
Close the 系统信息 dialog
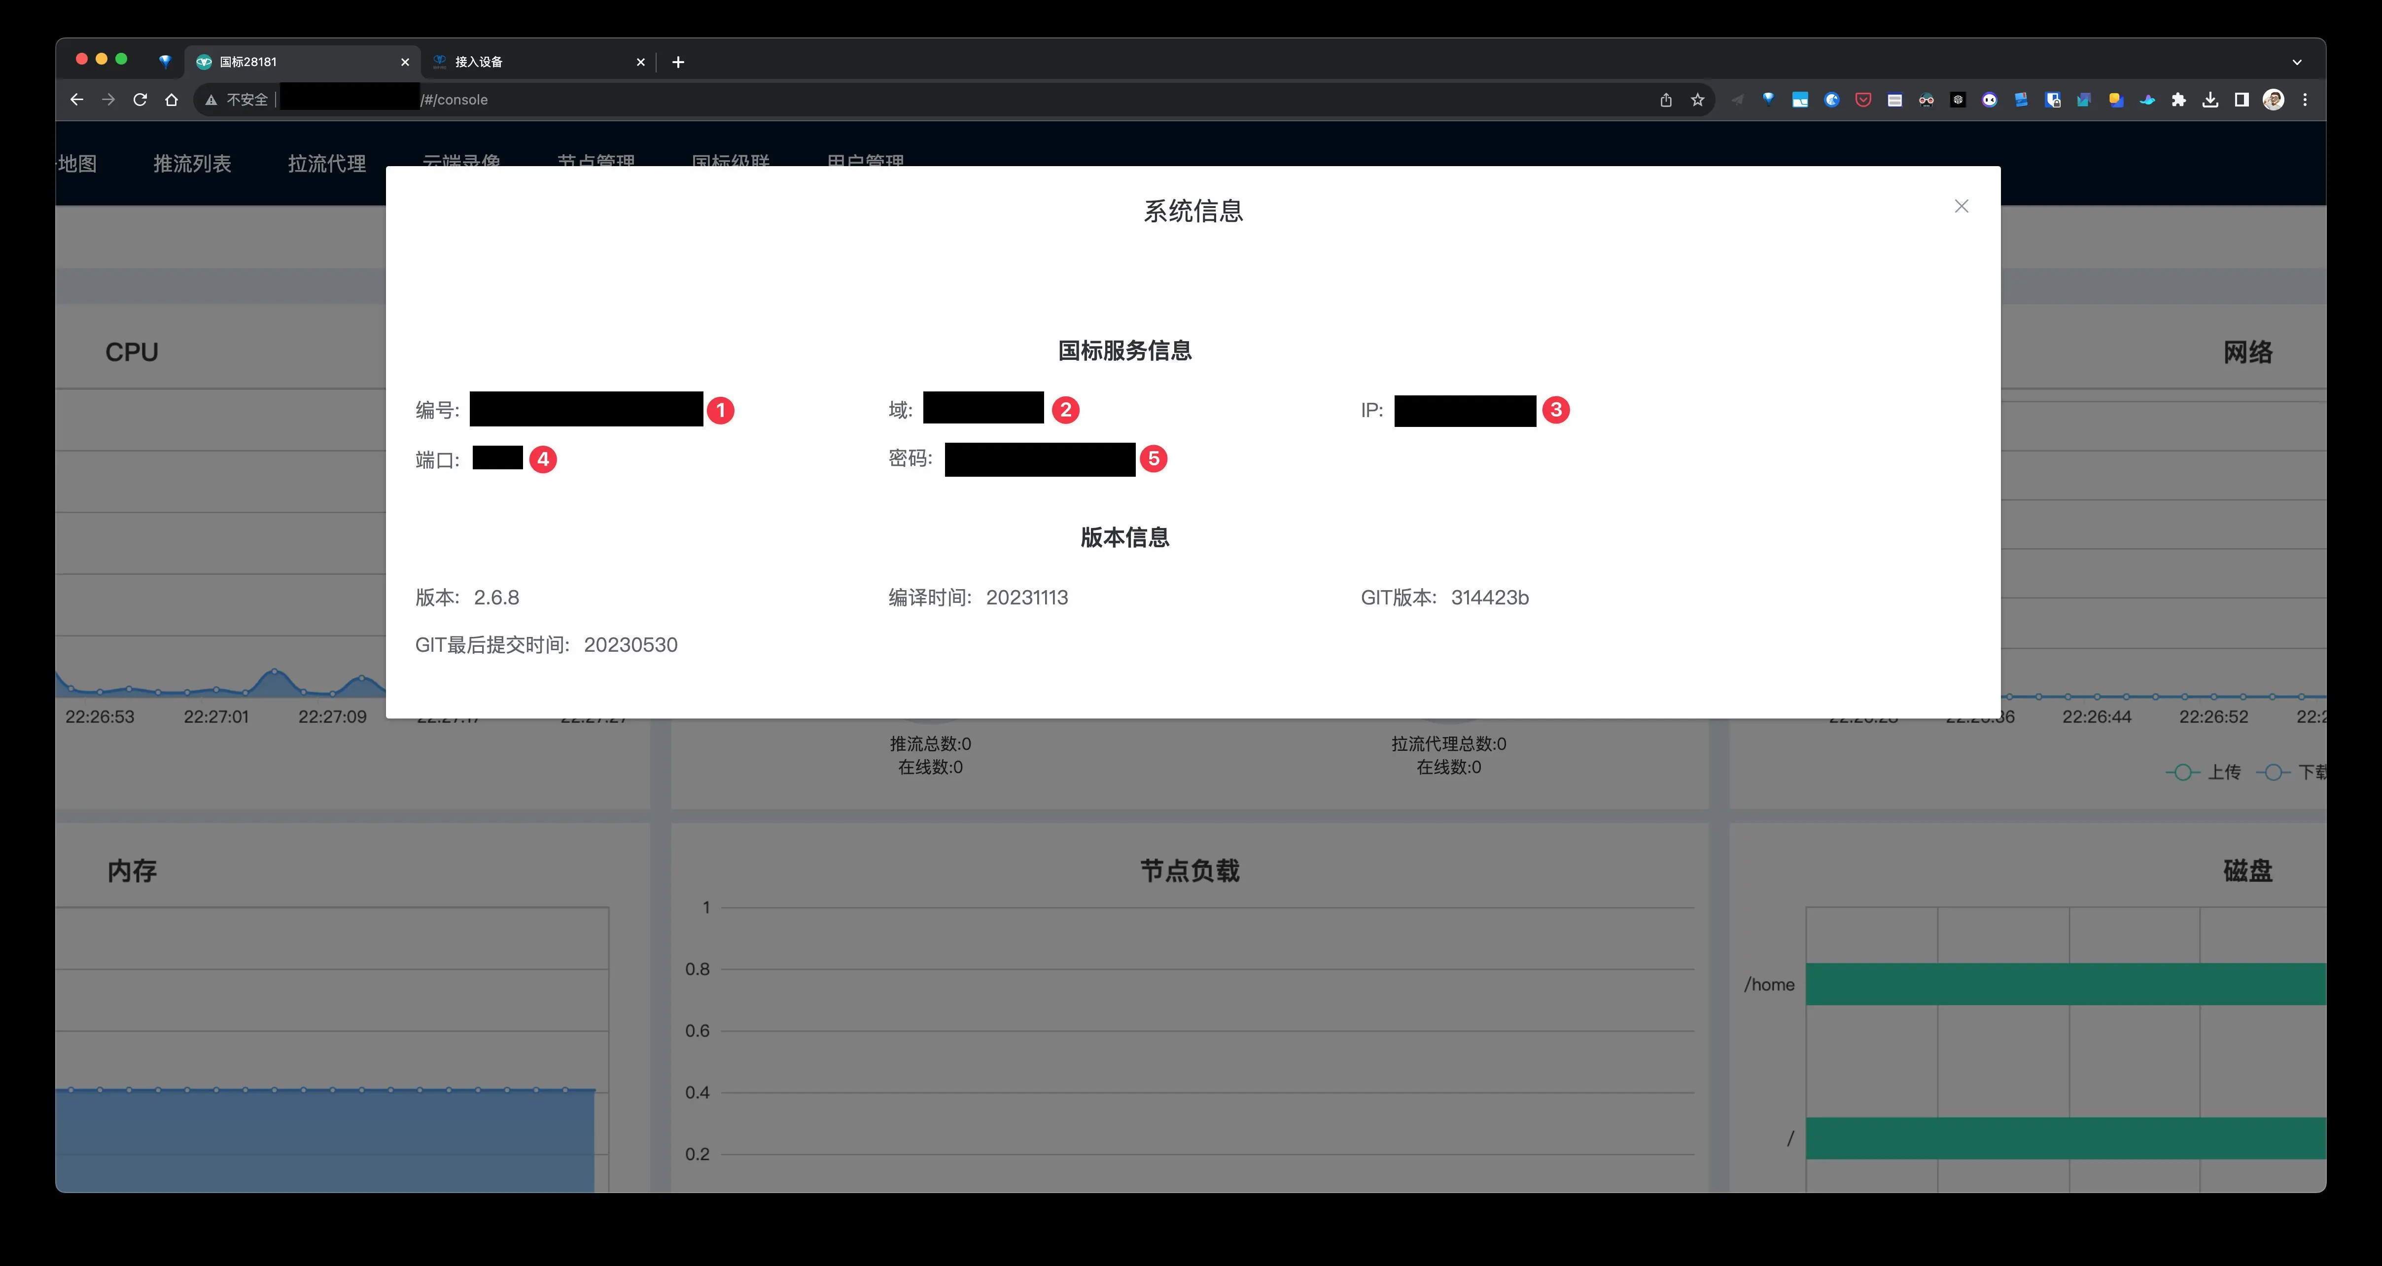[1961, 206]
